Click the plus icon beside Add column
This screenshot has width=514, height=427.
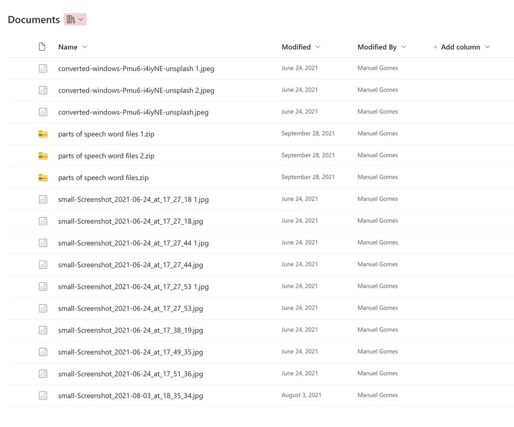click(435, 47)
